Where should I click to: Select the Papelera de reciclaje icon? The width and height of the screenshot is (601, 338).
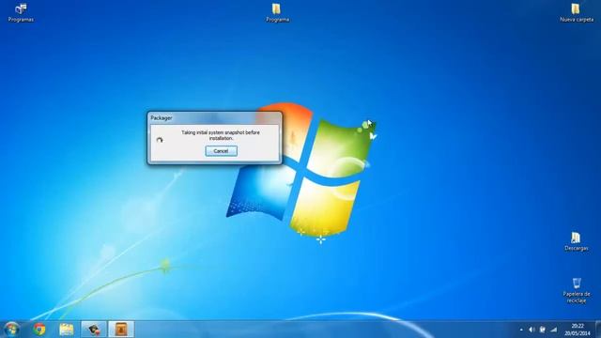[576, 290]
